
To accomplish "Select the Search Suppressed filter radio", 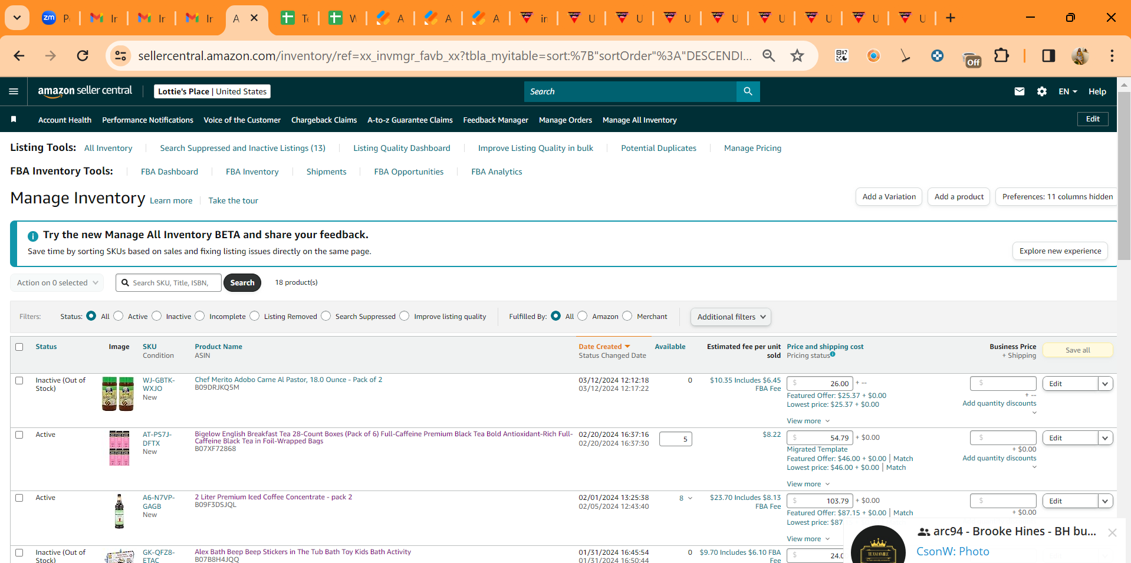I will 326,316.
